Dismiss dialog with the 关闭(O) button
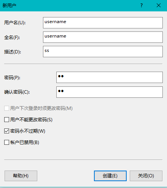This screenshot has height=188, width=167. 146,176
